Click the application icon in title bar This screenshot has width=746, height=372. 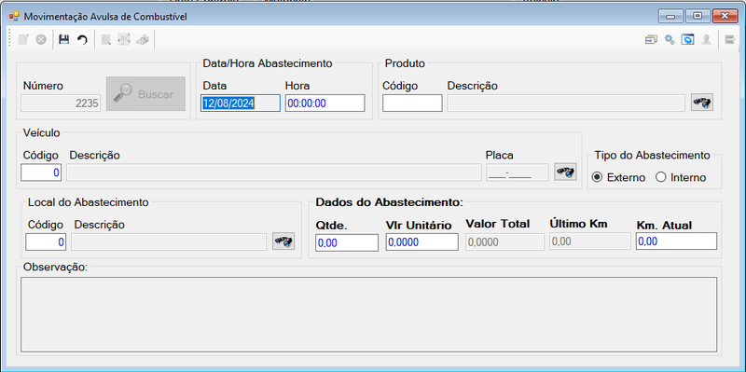(x=14, y=17)
